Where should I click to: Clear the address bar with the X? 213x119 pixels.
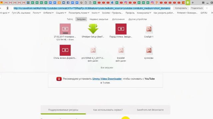point(207,8)
